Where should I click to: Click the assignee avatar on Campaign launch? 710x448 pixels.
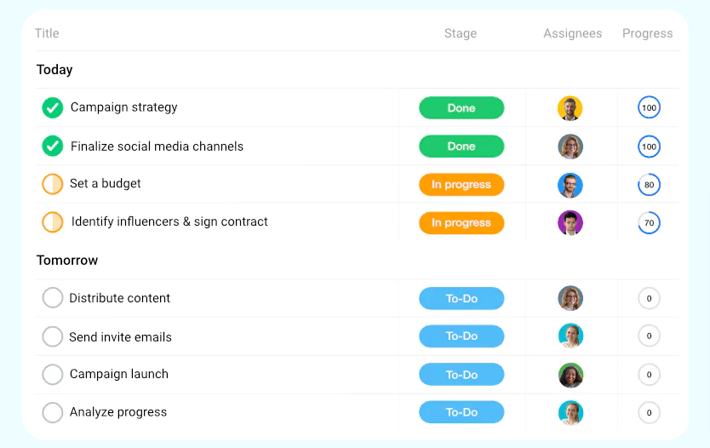570,375
